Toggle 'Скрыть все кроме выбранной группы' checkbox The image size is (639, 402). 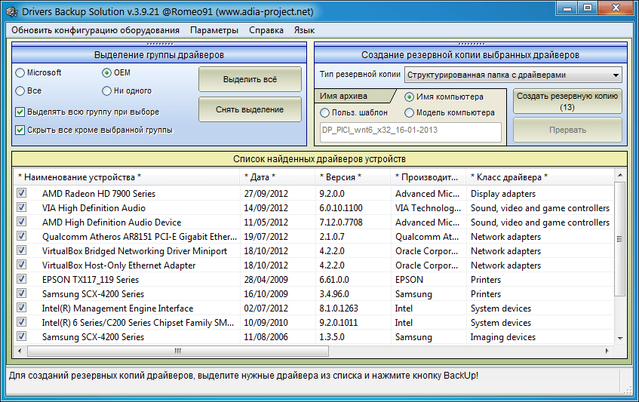coord(20,130)
